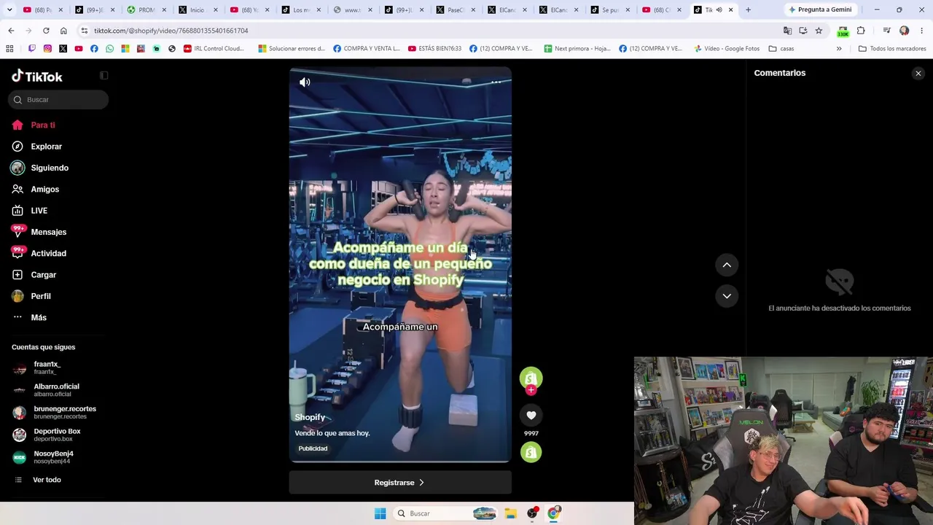Open the Windows Start menu
The width and height of the screenshot is (933, 525).
380,513
